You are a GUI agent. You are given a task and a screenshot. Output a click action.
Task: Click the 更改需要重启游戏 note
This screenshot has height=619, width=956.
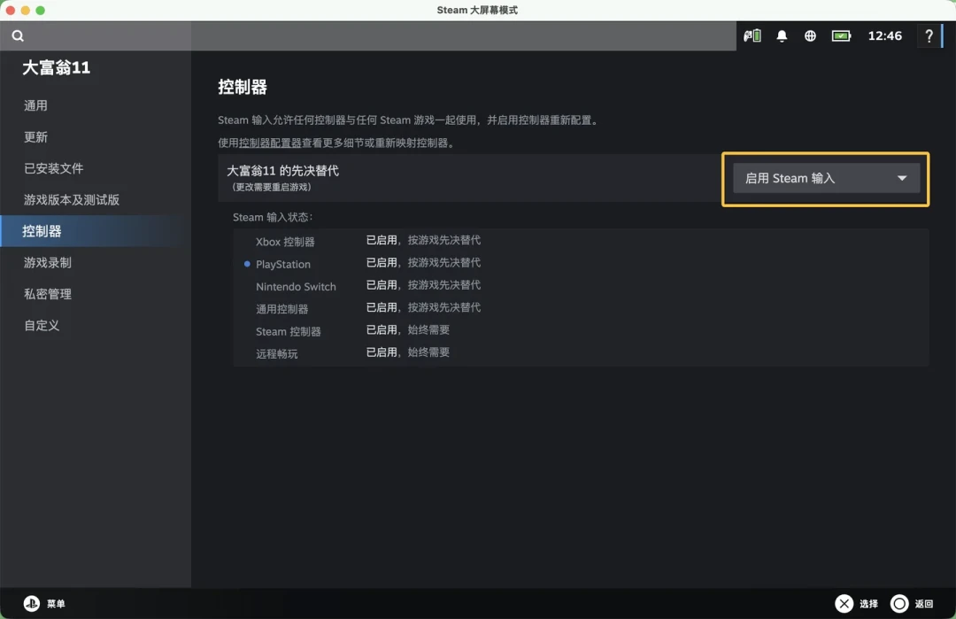(x=272, y=187)
